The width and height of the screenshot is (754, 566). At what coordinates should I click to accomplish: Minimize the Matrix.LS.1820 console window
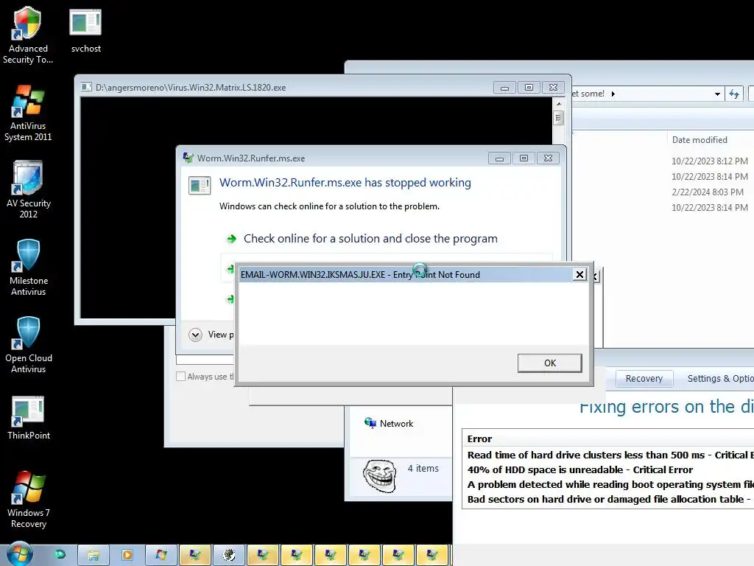(x=504, y=88)
